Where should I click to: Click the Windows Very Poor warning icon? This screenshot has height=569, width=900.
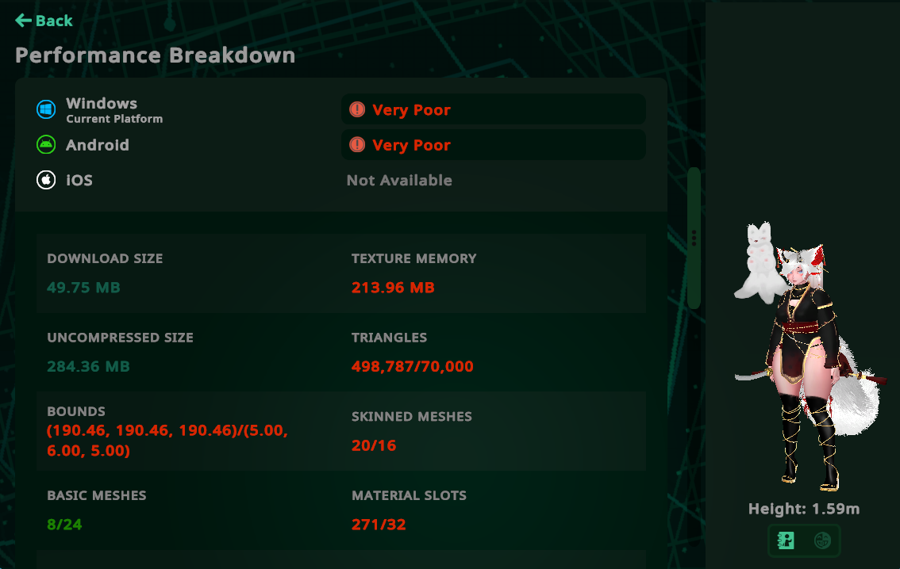click(x=357, y=110)
